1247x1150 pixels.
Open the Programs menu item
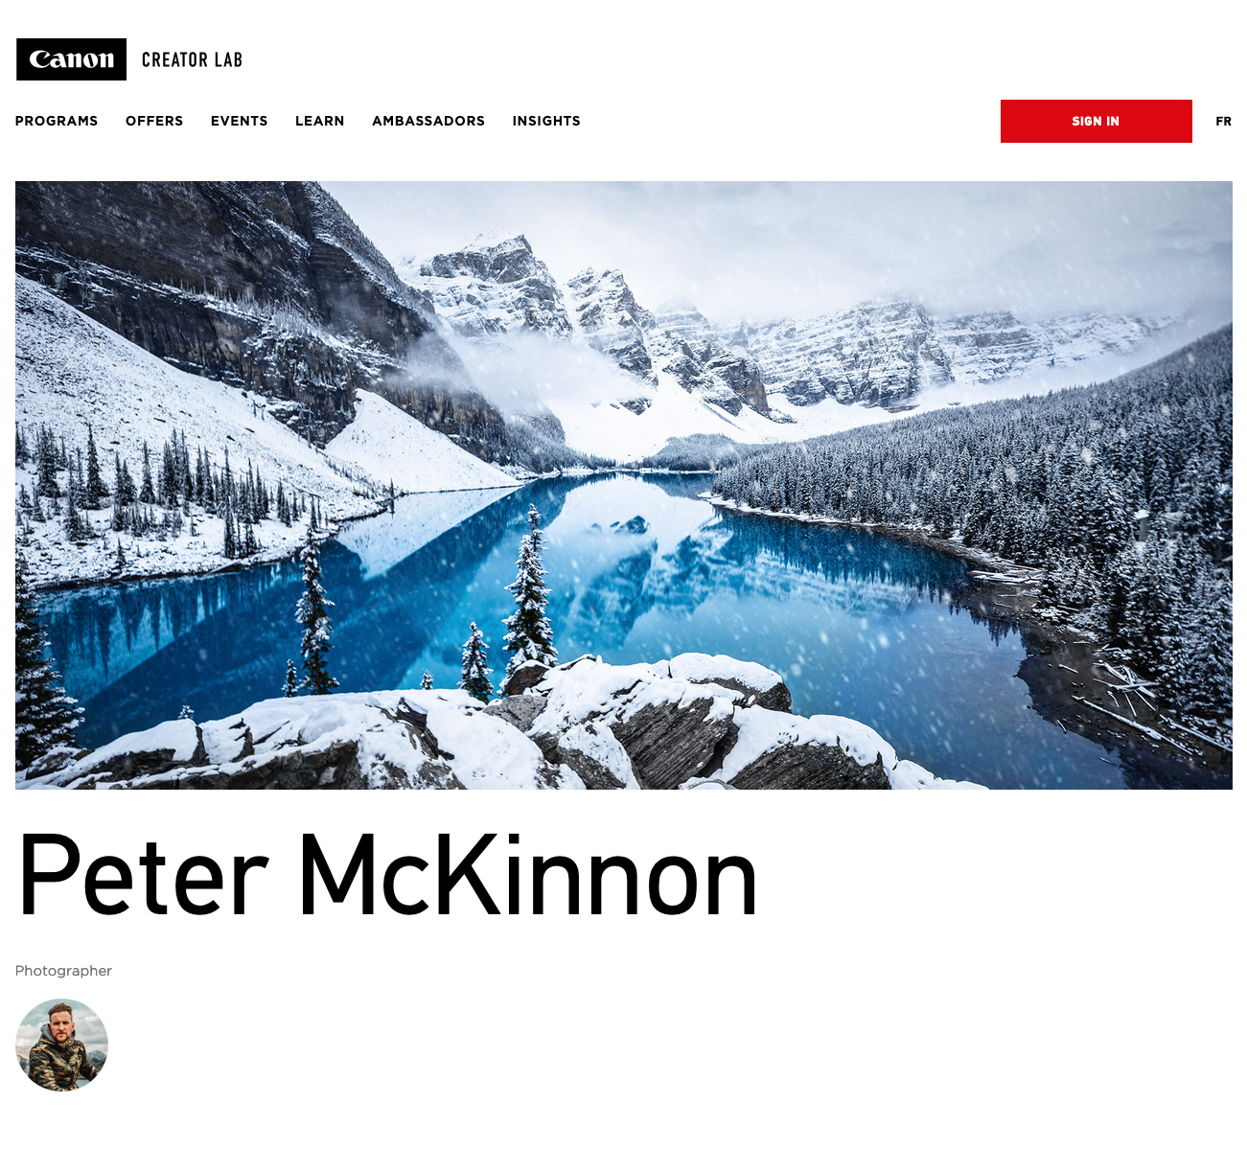coord(57,121)
